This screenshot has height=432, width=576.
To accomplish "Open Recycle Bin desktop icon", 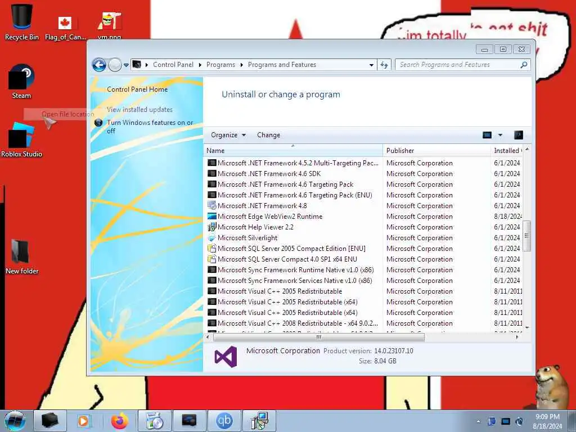I will 21,21.
